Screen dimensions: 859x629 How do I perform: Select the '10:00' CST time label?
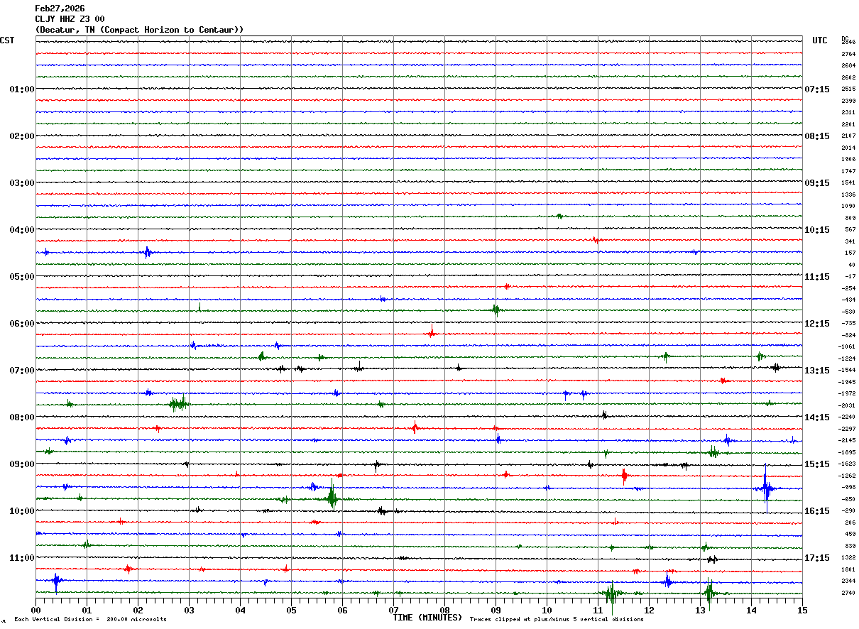[x=22, y=511]
